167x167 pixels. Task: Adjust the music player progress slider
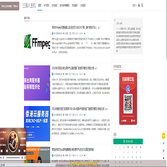point(13,158)
